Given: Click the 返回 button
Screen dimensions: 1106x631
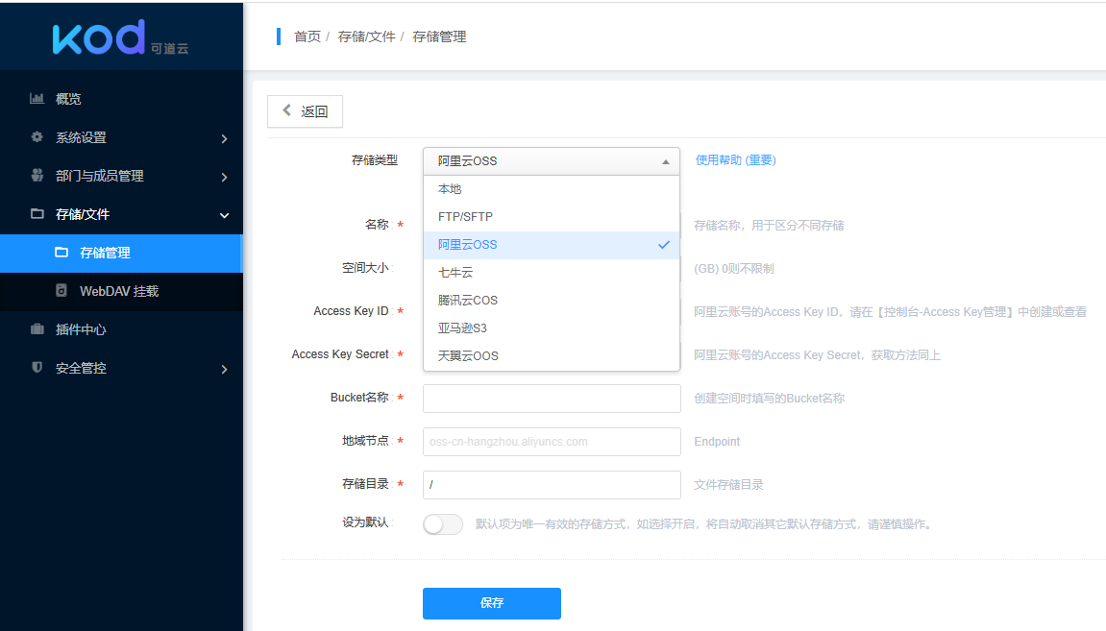Looking at the screenshot, I should pos(305,111).
